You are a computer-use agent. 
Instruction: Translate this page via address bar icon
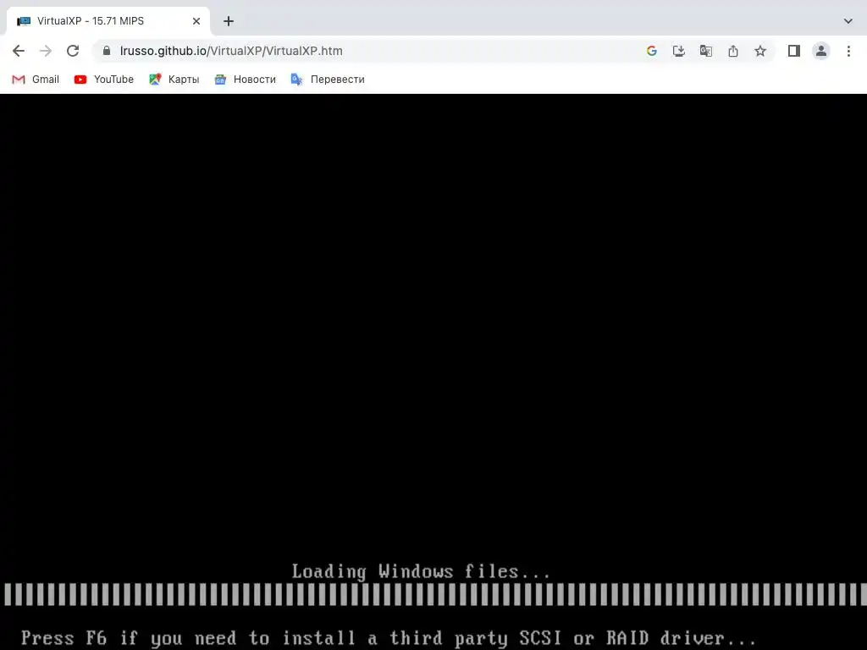point(705,51)
